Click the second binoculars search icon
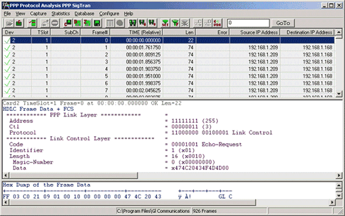This screenshot has height=216, width=345. [143, 23]
